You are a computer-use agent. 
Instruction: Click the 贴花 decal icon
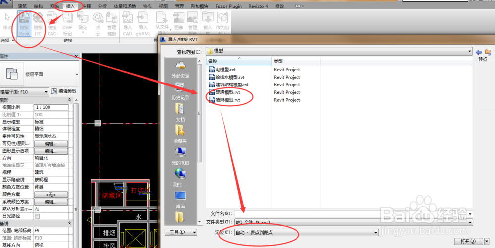[x=83, y=23]
